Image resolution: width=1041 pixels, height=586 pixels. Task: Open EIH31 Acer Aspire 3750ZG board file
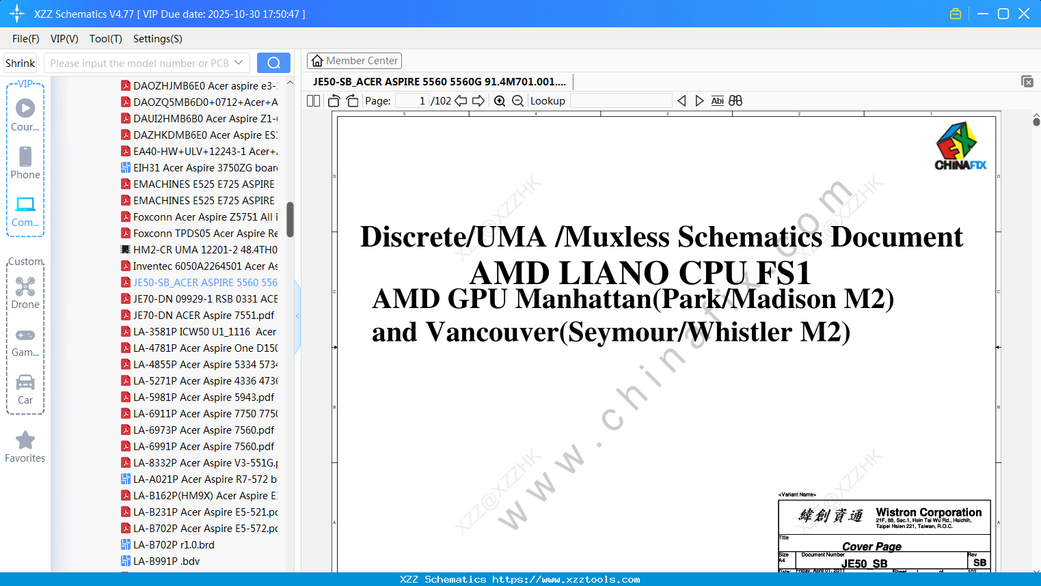tap(200, 167)
